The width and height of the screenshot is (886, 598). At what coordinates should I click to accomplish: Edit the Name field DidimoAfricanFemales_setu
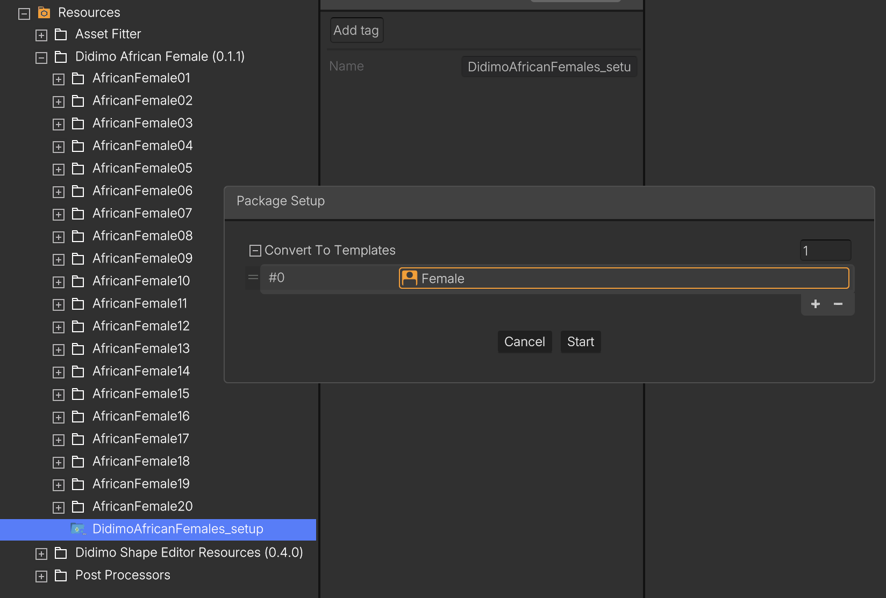(549, 67)
